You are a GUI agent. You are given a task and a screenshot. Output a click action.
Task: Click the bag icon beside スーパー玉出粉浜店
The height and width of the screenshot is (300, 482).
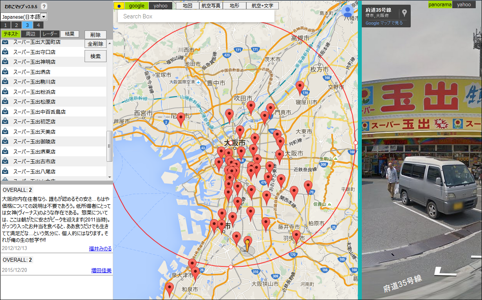[5, 91]
